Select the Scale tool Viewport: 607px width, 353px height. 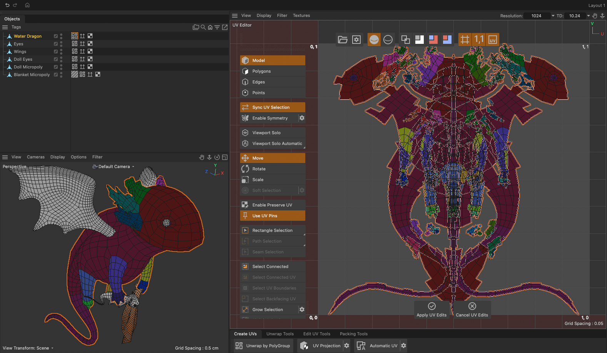tap(273, 180)
